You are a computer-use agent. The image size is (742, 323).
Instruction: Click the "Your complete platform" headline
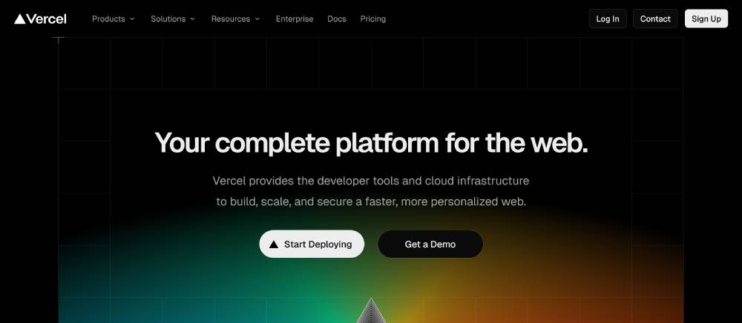pyautogui.click(x=371, y=143)
